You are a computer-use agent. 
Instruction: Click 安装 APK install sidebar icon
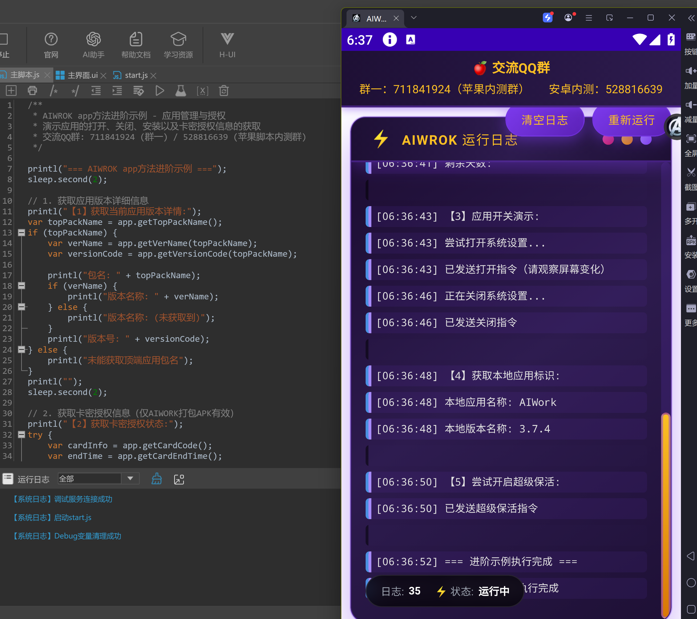[x=691, y=247]
